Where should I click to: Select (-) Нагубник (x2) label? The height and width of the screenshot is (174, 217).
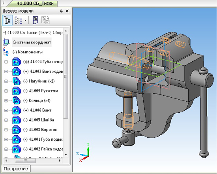pos(39,81)
